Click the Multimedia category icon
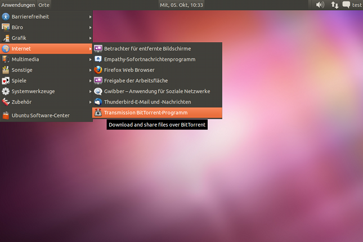 click(6, 59)
